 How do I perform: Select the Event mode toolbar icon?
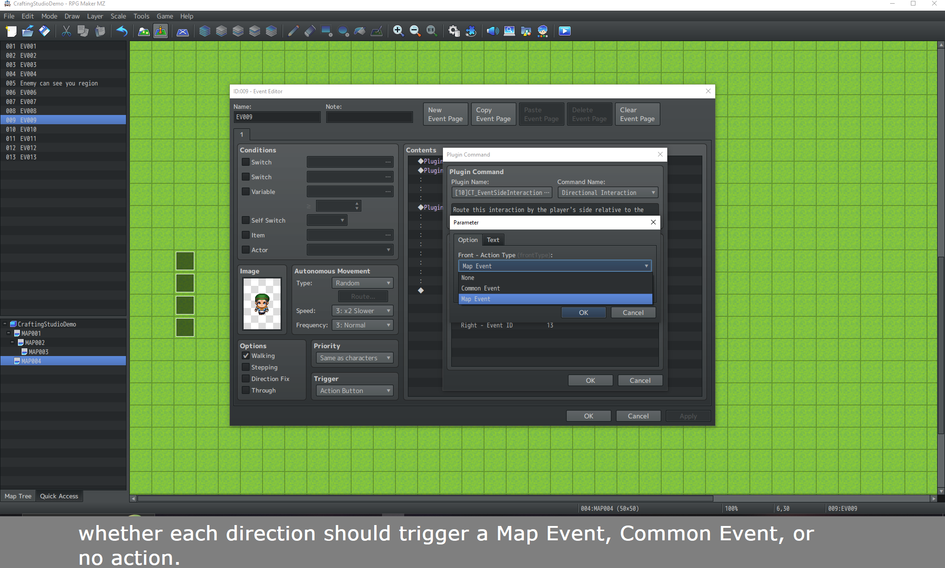[161, 31]
